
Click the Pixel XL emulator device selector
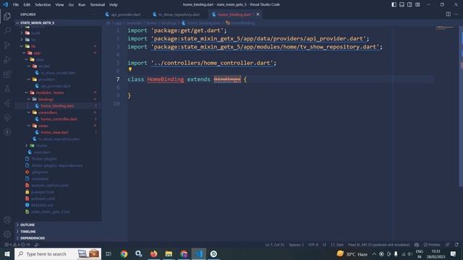[x=379, y=245]
